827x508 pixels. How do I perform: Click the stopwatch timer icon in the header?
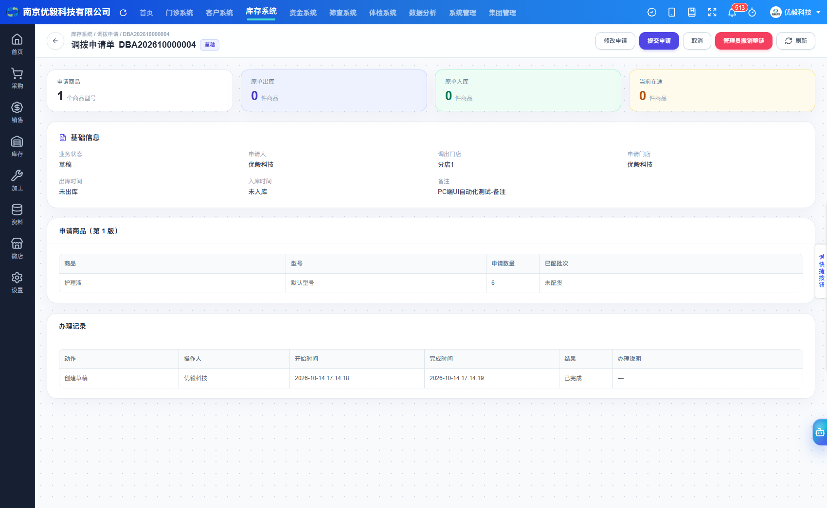click(x=752, y=12)
